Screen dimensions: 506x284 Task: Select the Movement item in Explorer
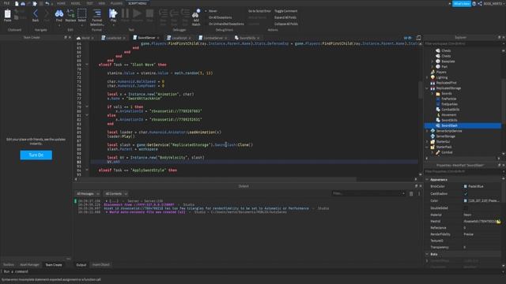pos(448,114)
